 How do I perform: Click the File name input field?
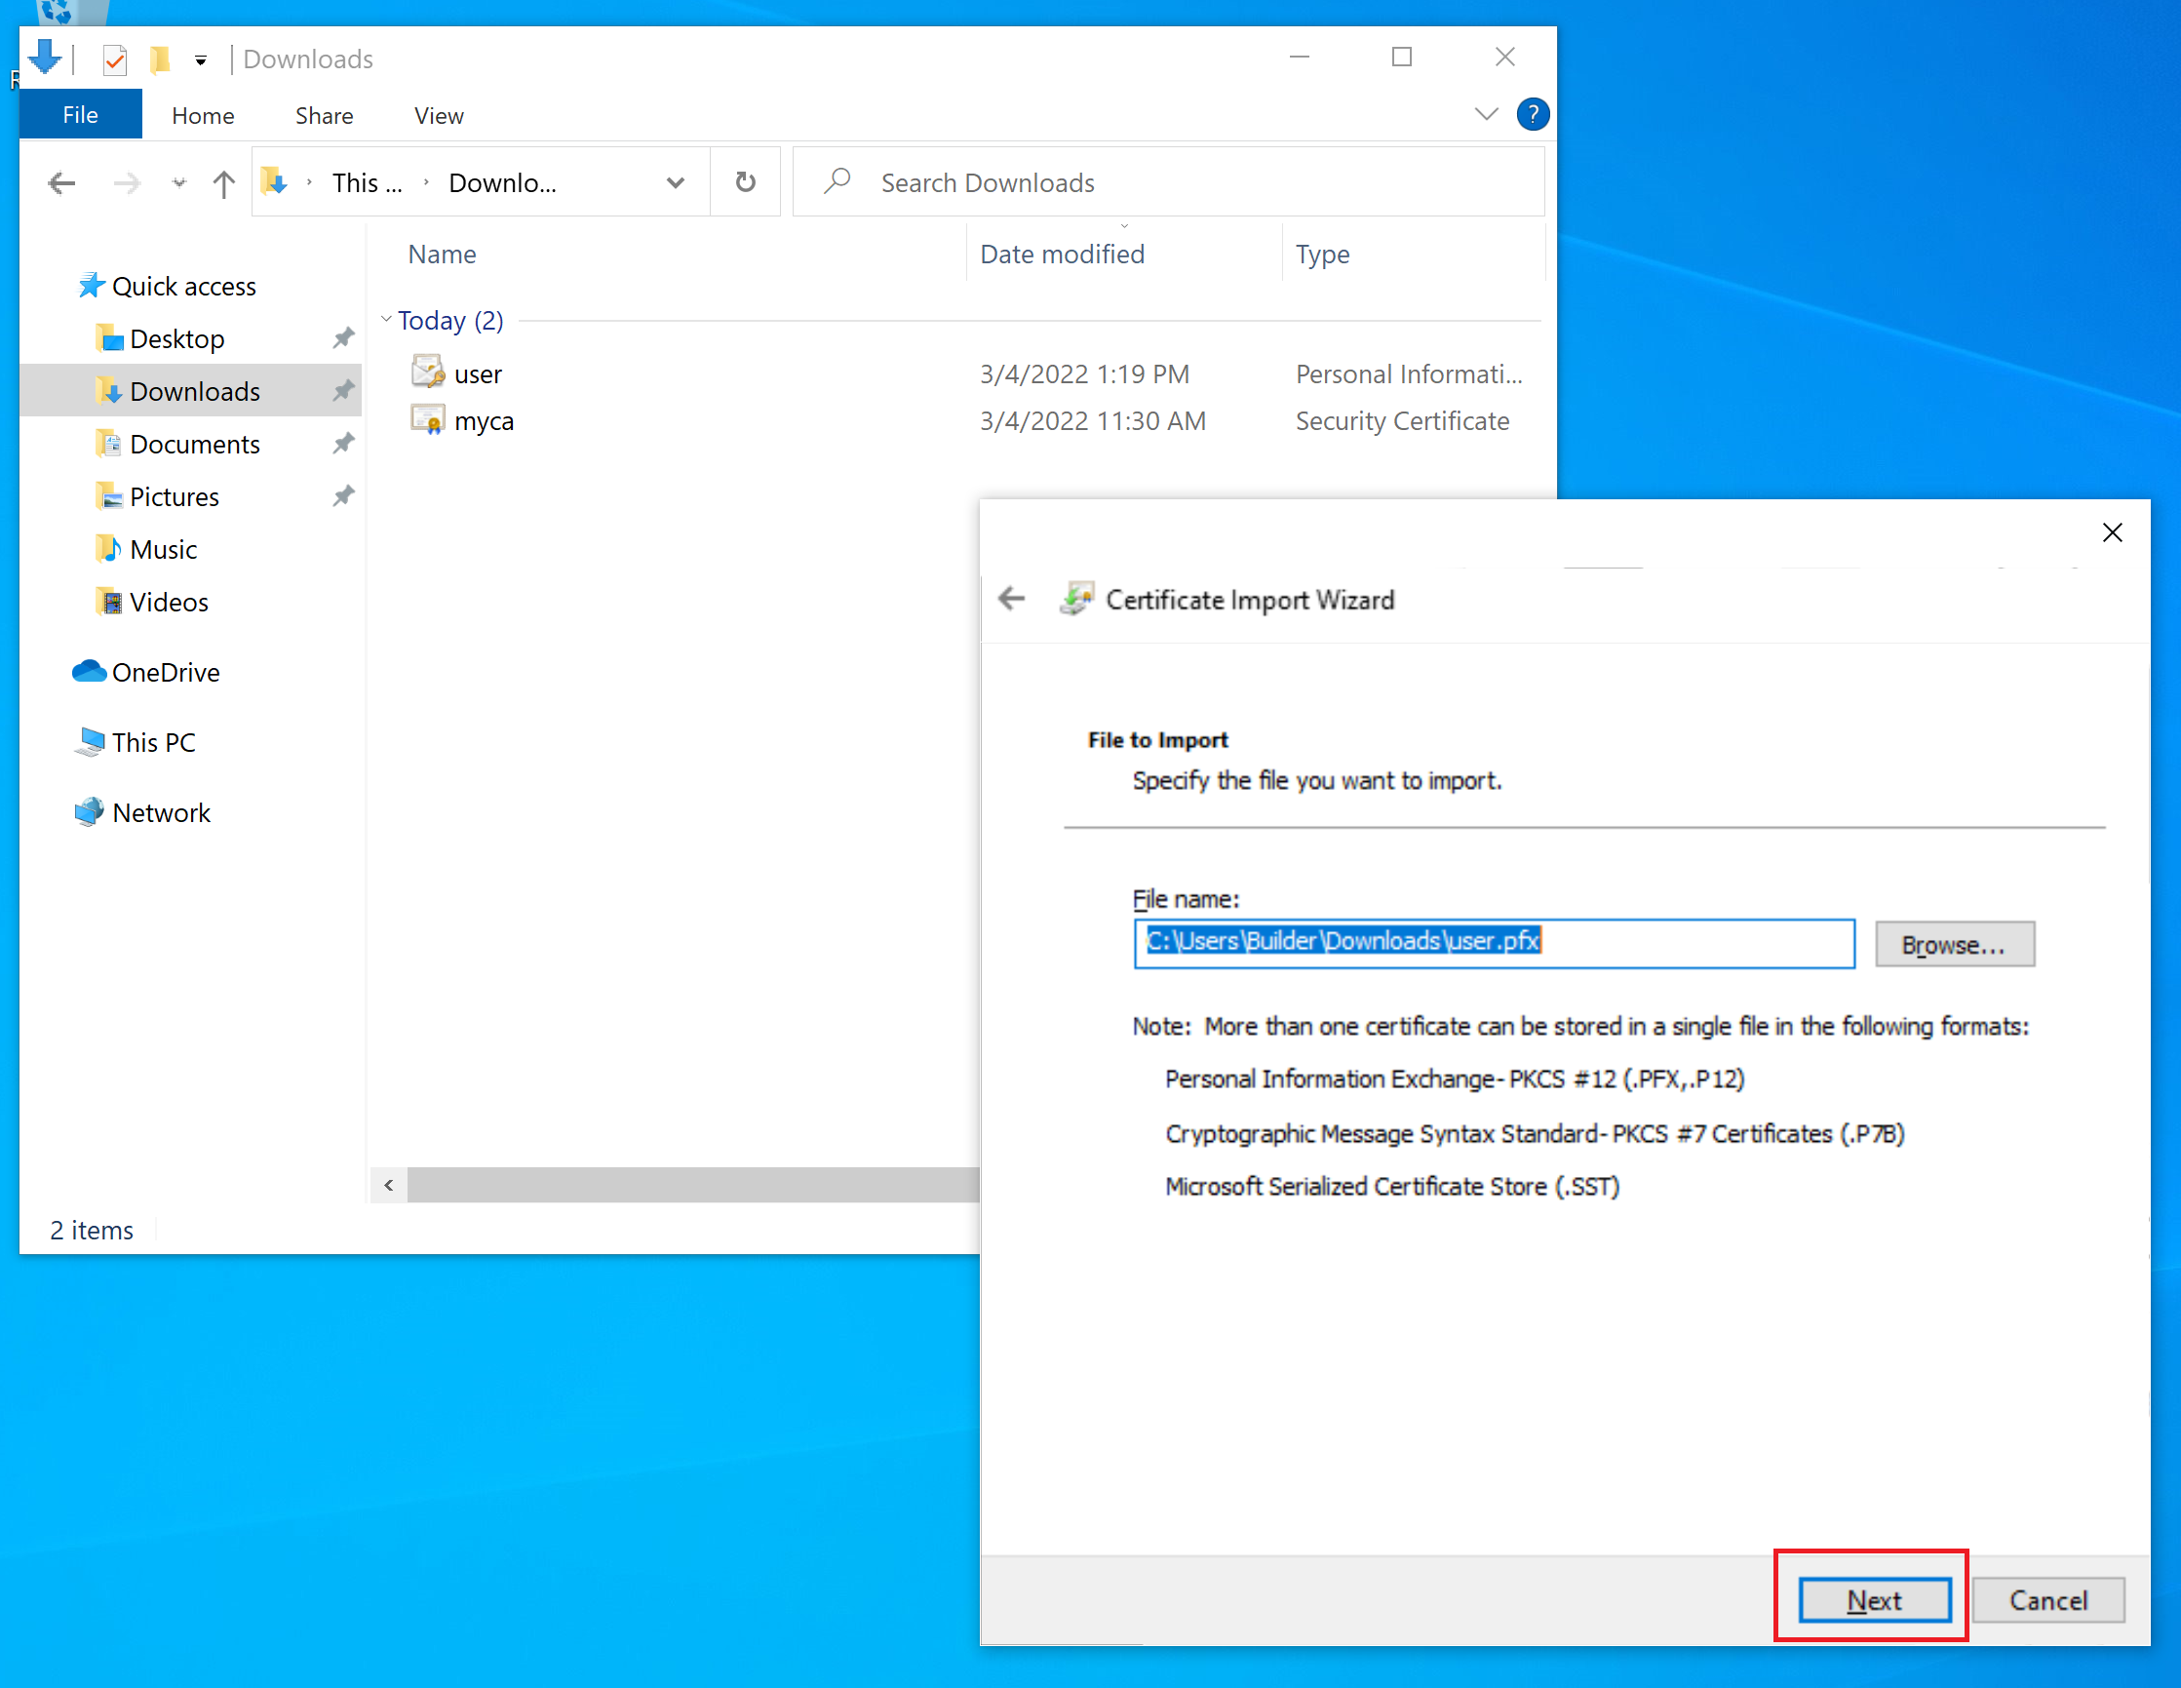(1493, 943)
